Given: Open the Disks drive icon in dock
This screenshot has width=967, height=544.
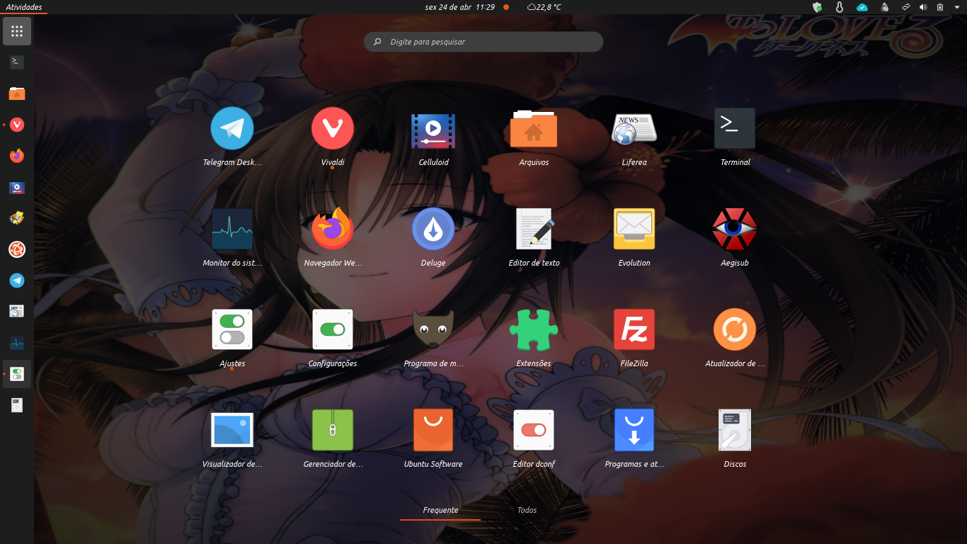Looking at the screenshot, I should pos(17,405).
